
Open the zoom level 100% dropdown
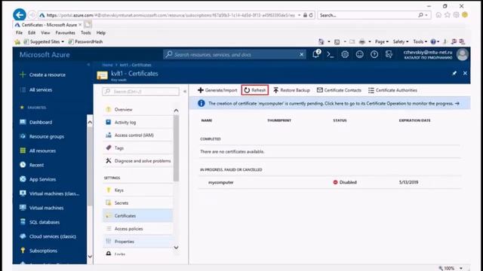pyautogui.click(x=461, y=268)
